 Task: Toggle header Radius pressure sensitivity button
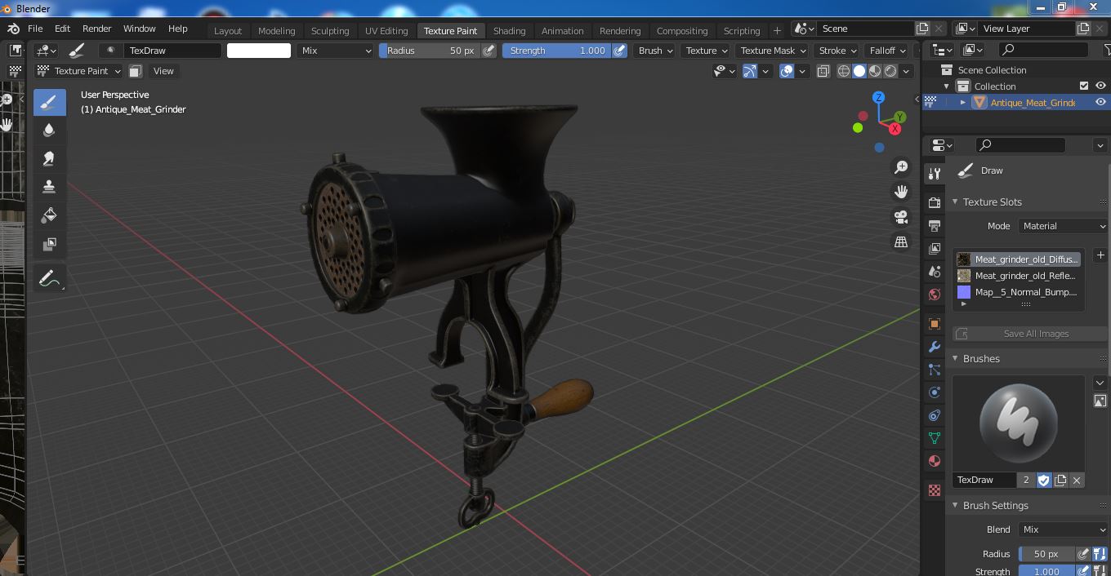pyautogui.click(x=489, y=51)
